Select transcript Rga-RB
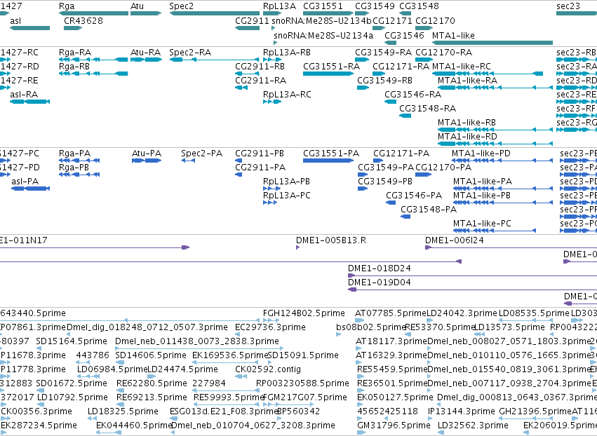 pyautogui.click(x=94, y=74)
